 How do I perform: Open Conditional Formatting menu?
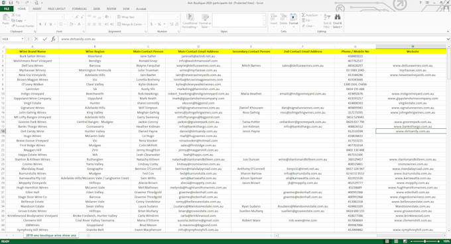tap(190, 20)
